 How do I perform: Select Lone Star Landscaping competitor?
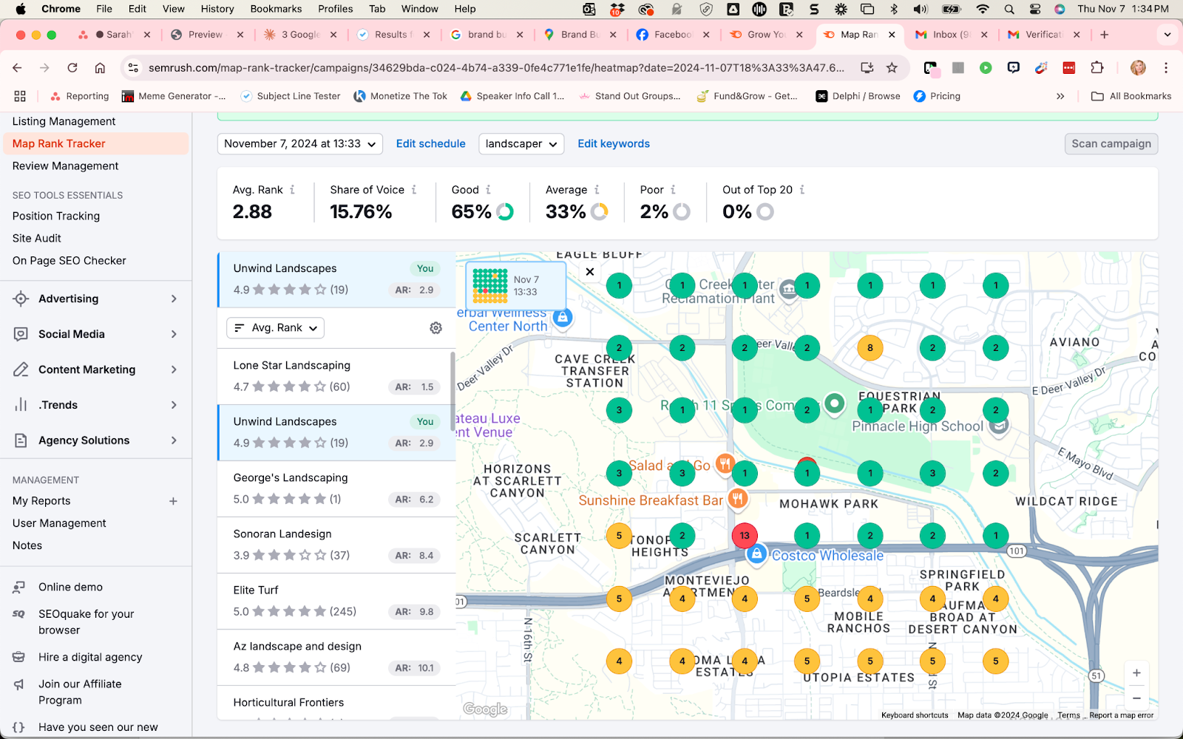coord(336,376)
